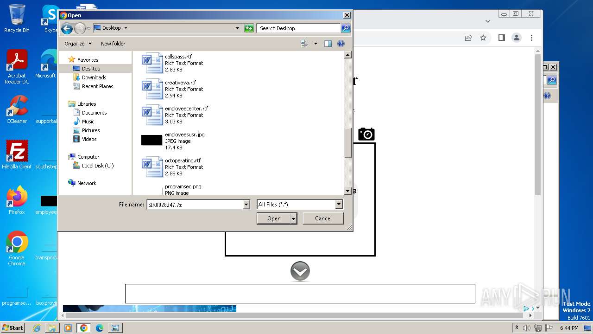Expand the address bar history dropdown
The image size is (593, 334).
pos(237,28)
